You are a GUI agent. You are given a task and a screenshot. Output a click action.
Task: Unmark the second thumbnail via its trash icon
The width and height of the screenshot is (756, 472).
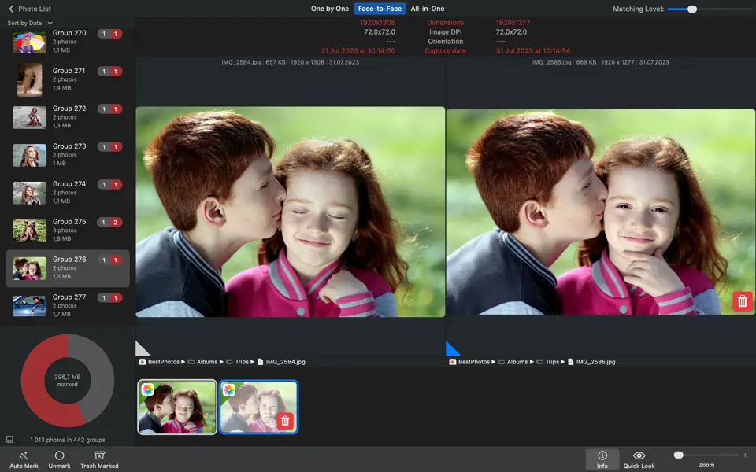point(284,421)
